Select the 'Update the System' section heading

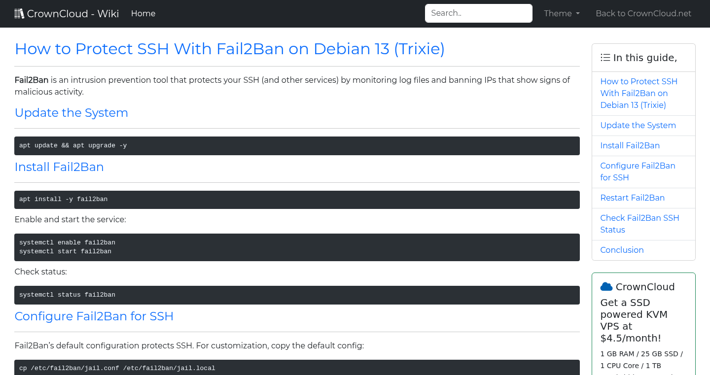point(71,113)
